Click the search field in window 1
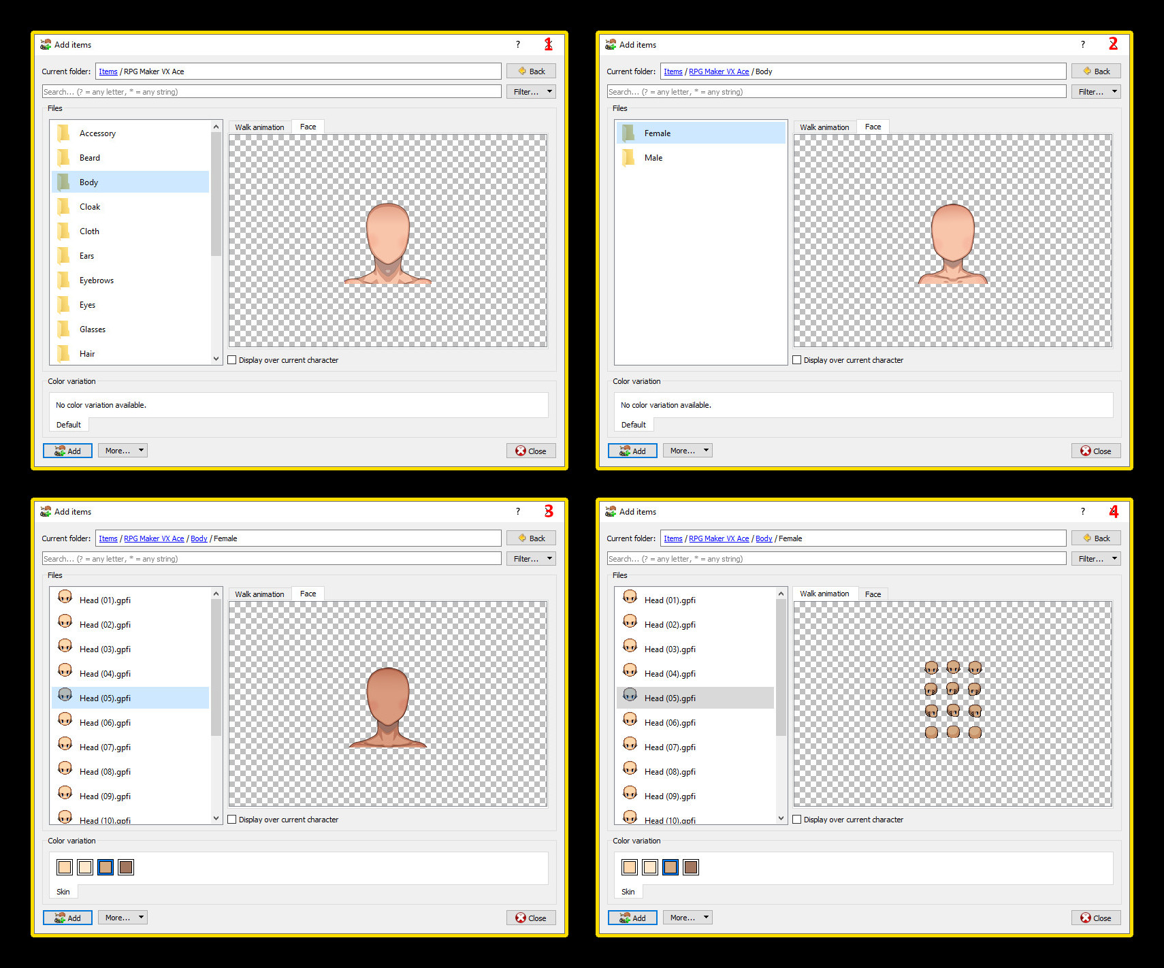Viewport: 1164px width, 968px height. pyautogui.click(x=272, y=91)
